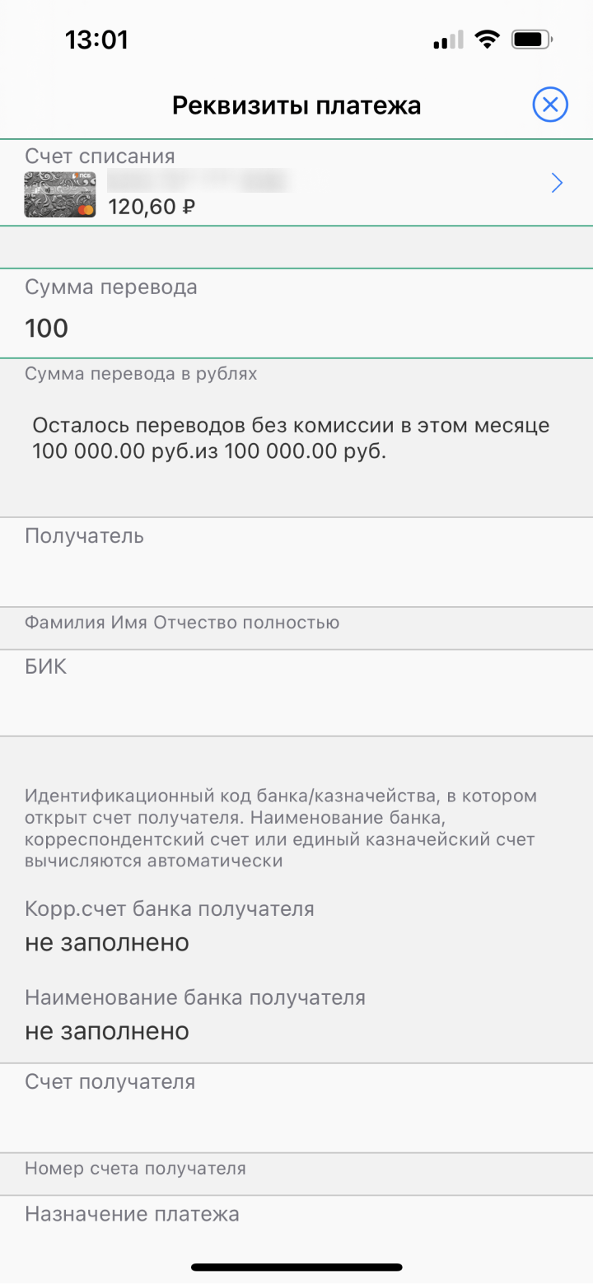The width and height of the screenshot is (593, 1284).
Task: Tap the Наименование банка получателя value
Action: coord(107,1031)
